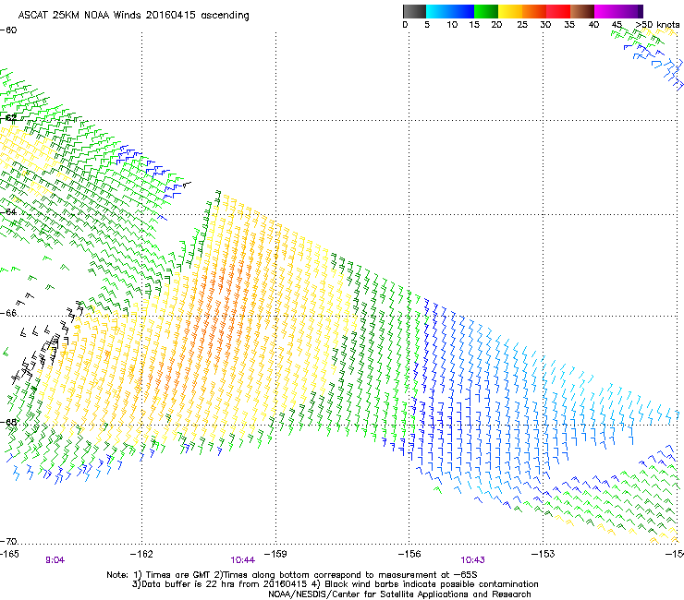Image resolution: width=684 pixels, height=600 pixels.
Task: Click the "-64" latitude axis label
Action: point(8,212)
